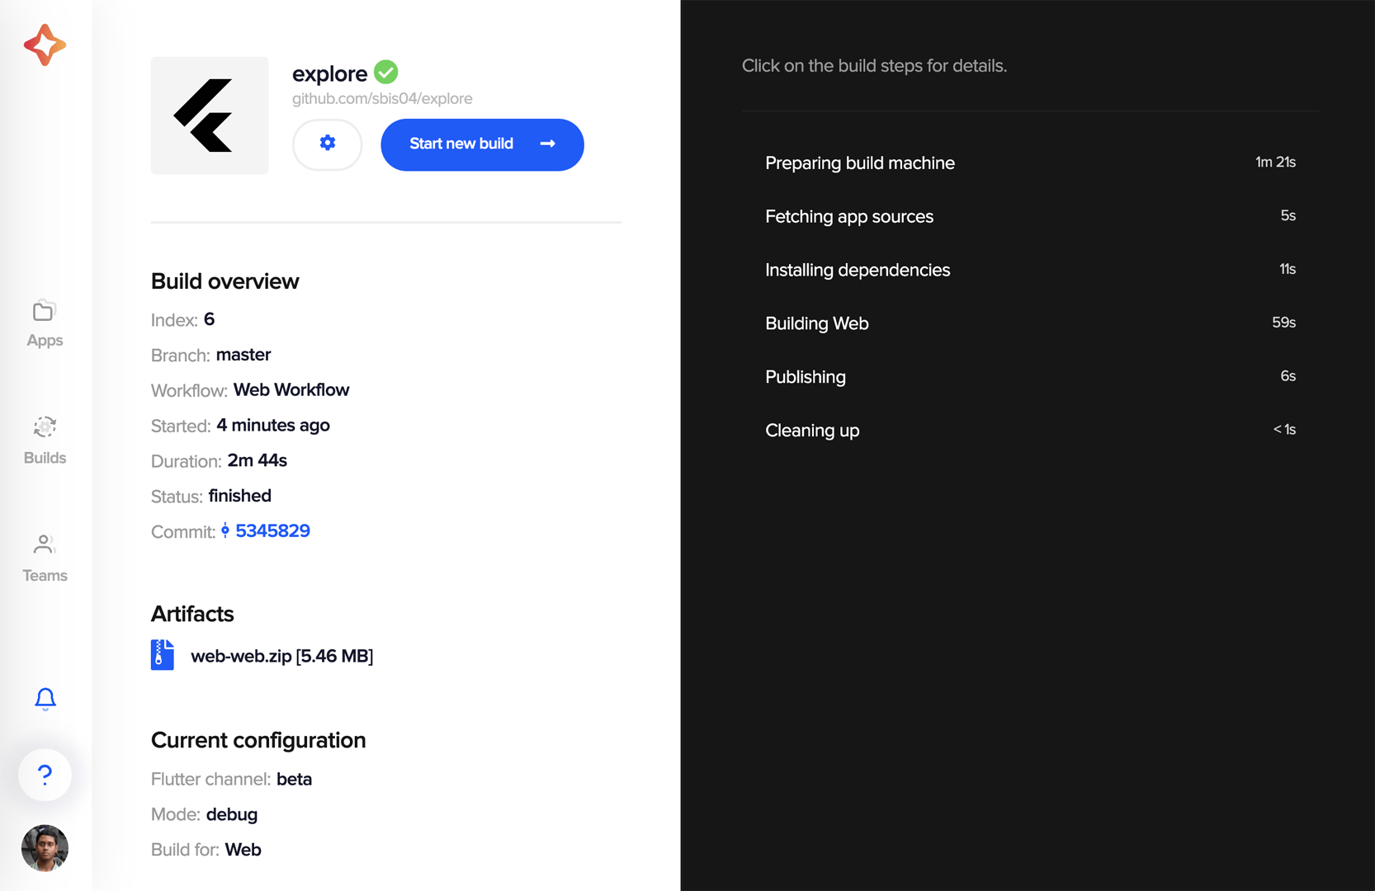
Task: Open notifications bell
Action: pyautogui.click(x=45, y=699)
